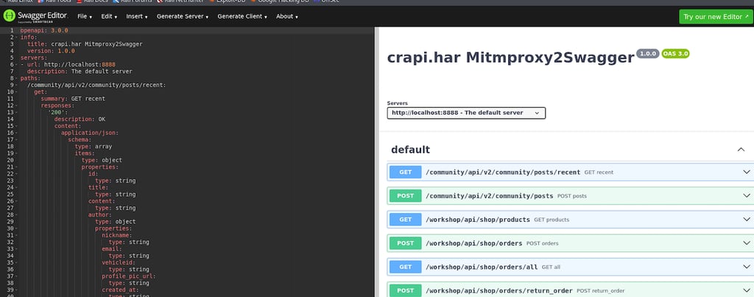Viewport: 754px width, 297px height.
Task: Click the OAS 3.0 badge
Action: coord(676,54)
